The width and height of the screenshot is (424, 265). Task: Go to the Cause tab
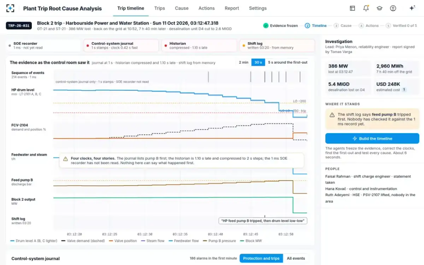(182, 8)
